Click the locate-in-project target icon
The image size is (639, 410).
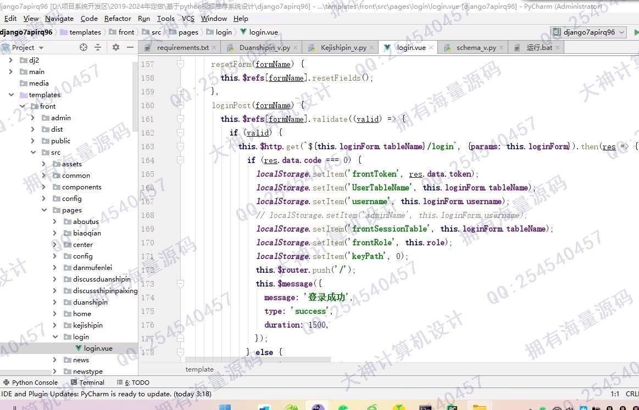click(x=84, y=47)
